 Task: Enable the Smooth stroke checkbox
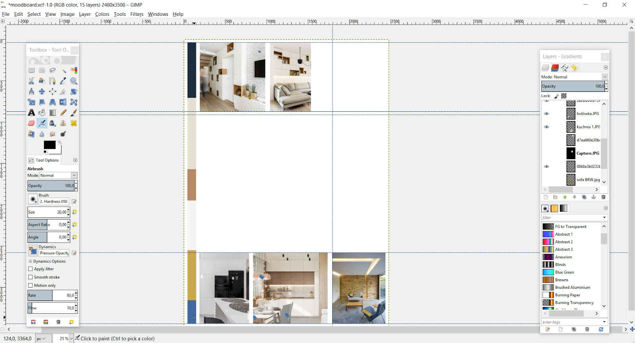point(30,277)
